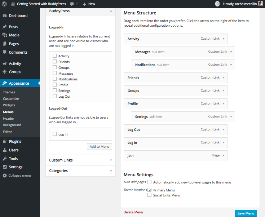The image size is (265, 217).
Task: Click the Plugins plug icon
Action: (x=5, y=141)
